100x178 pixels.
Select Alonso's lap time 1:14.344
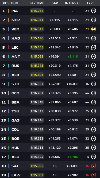37,157
